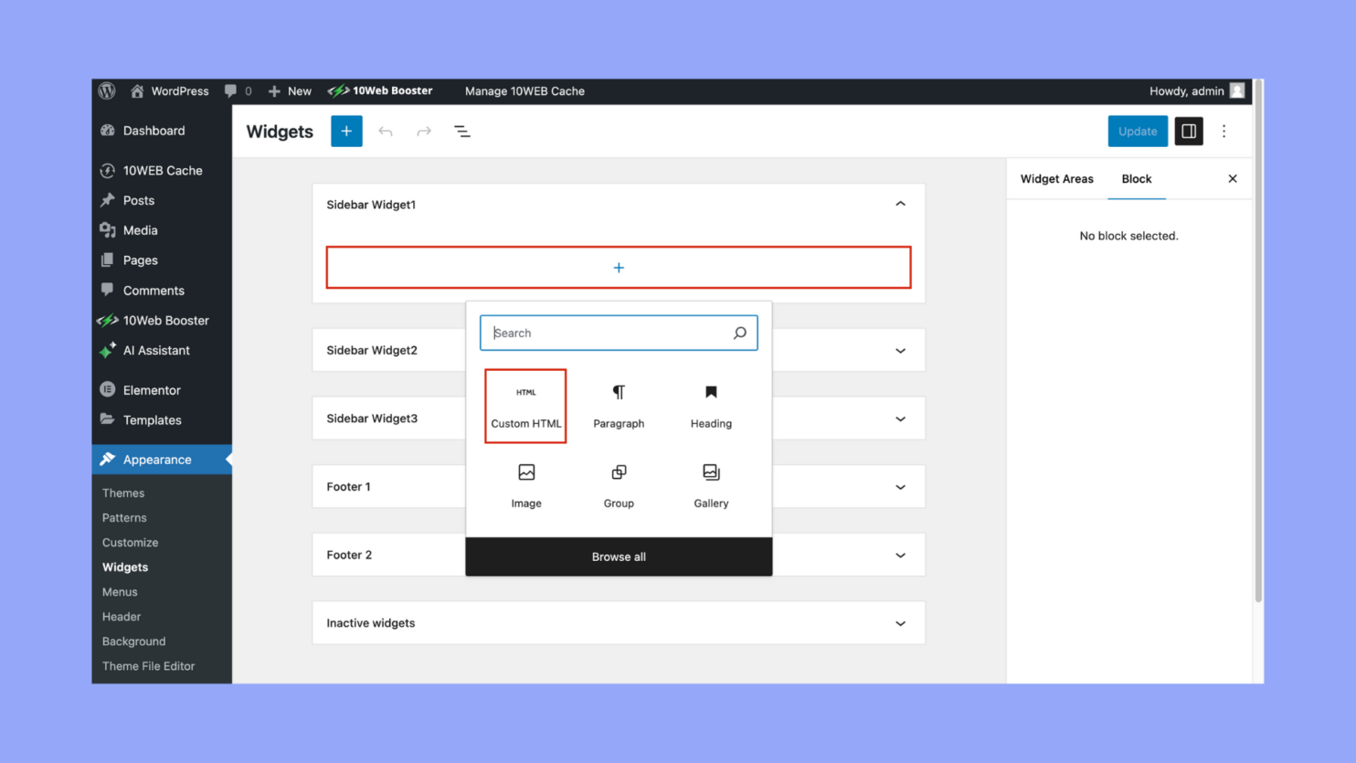Insert a Group block

click(619, 485)
